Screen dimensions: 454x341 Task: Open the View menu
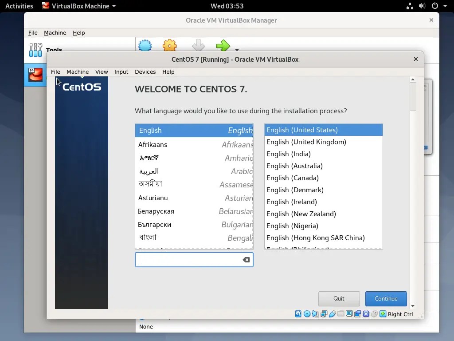(102, 71)
